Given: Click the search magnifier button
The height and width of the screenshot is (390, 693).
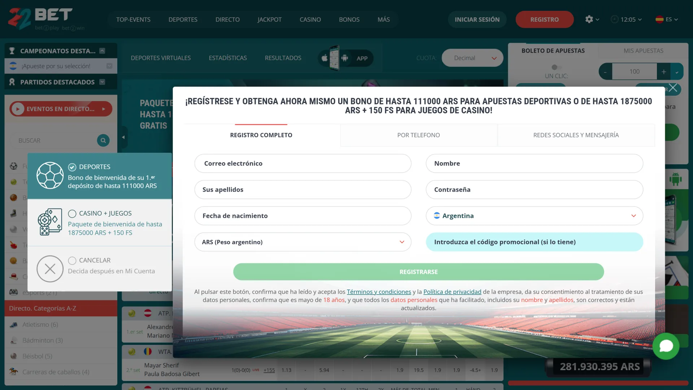Looking at the screenshot, I should click(103, 140).
